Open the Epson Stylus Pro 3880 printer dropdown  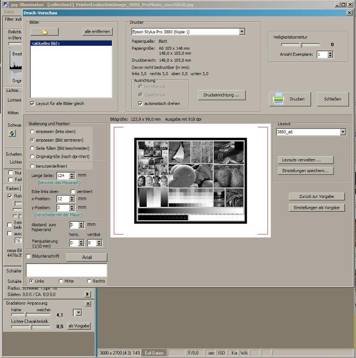click(x=242, y=32)
